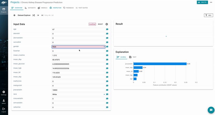
Task: Shuffle to a random dataset entry
Action: pos(34,15)
